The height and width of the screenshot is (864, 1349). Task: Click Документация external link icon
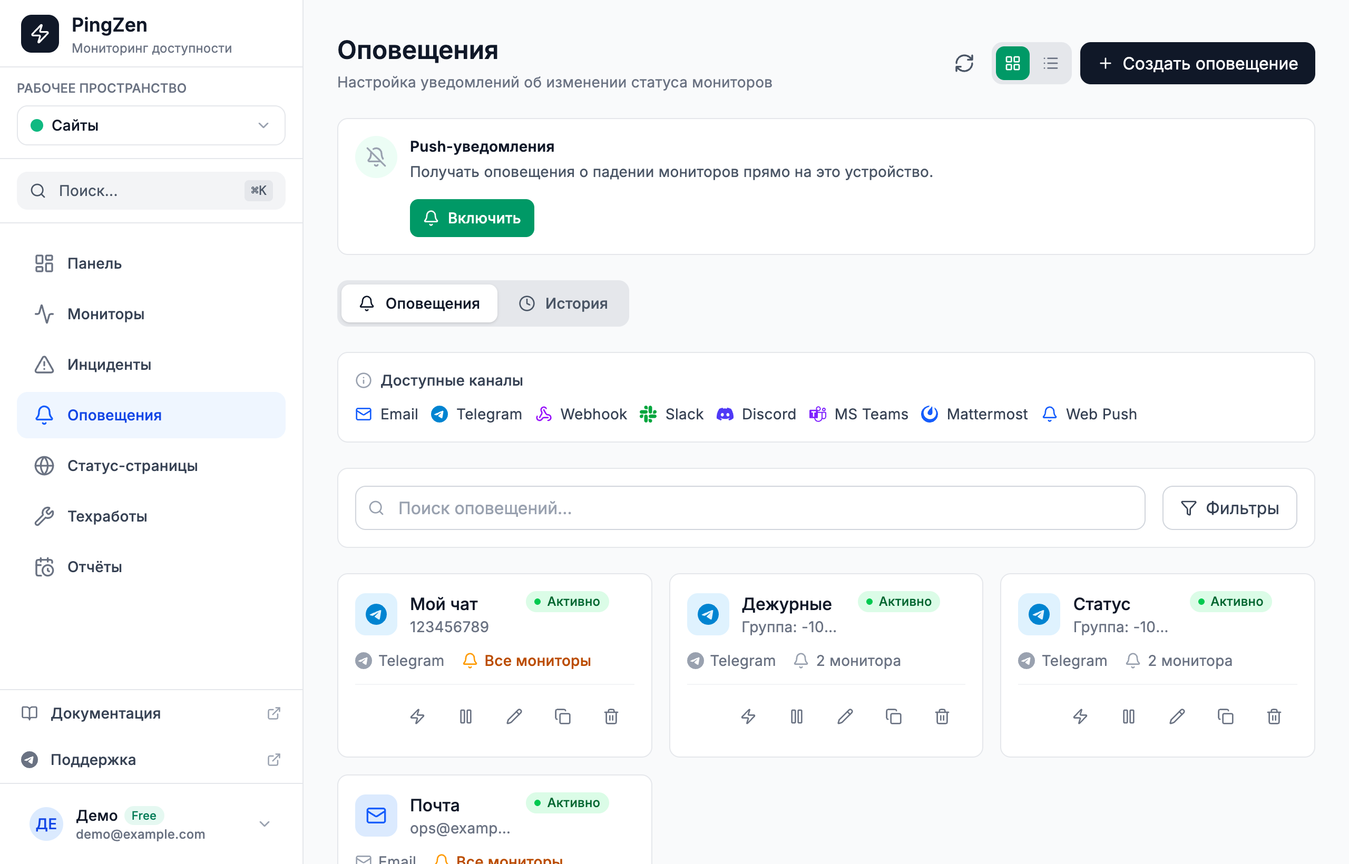click(x=274, y=713)
